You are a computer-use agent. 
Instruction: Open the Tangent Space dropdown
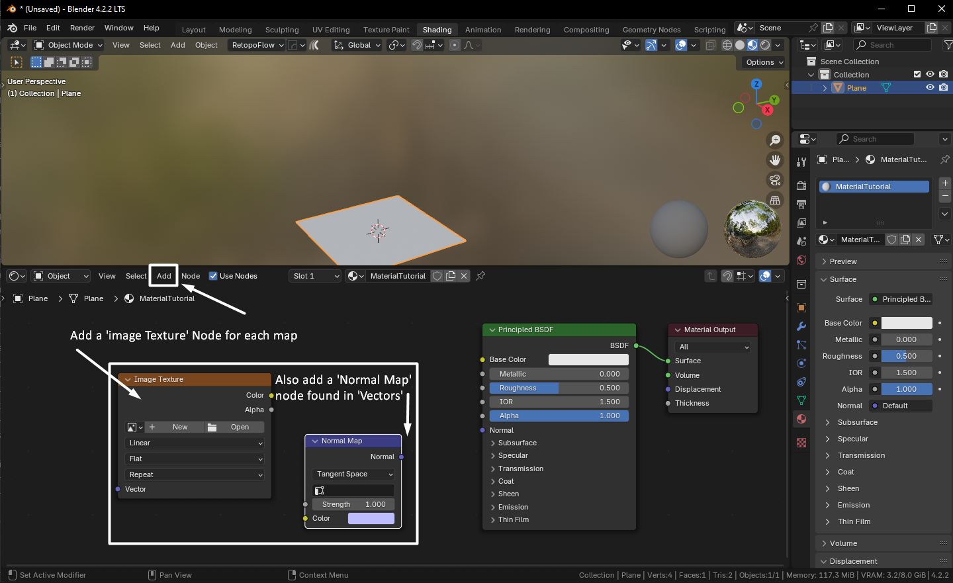(x=354, y=474)
